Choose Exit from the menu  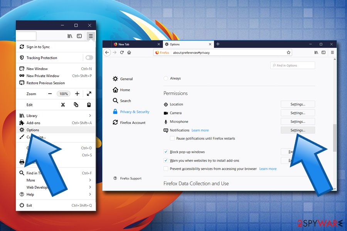click(56, 205)
